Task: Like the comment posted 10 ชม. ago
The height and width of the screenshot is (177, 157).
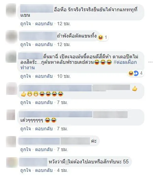Action: (x=26, y=76)
